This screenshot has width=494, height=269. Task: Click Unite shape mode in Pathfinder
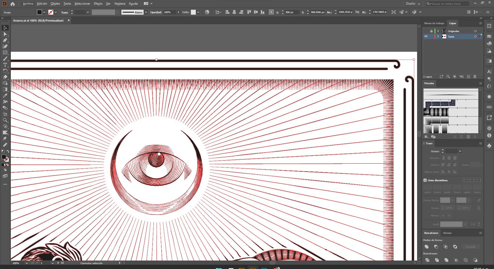click(x=427, y=247)
